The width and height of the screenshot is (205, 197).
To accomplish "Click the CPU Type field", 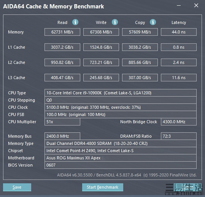I will (x=121, y=93).
